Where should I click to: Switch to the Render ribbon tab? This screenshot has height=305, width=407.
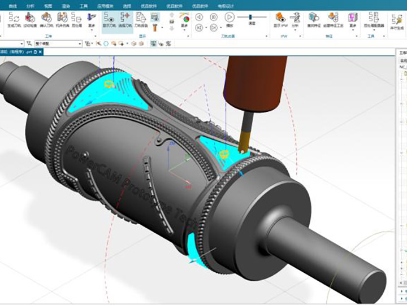tap(66, 6)
